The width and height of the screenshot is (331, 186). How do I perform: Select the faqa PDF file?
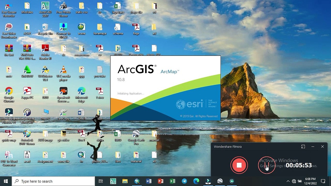pyautogui.click(x=136, y=29)
